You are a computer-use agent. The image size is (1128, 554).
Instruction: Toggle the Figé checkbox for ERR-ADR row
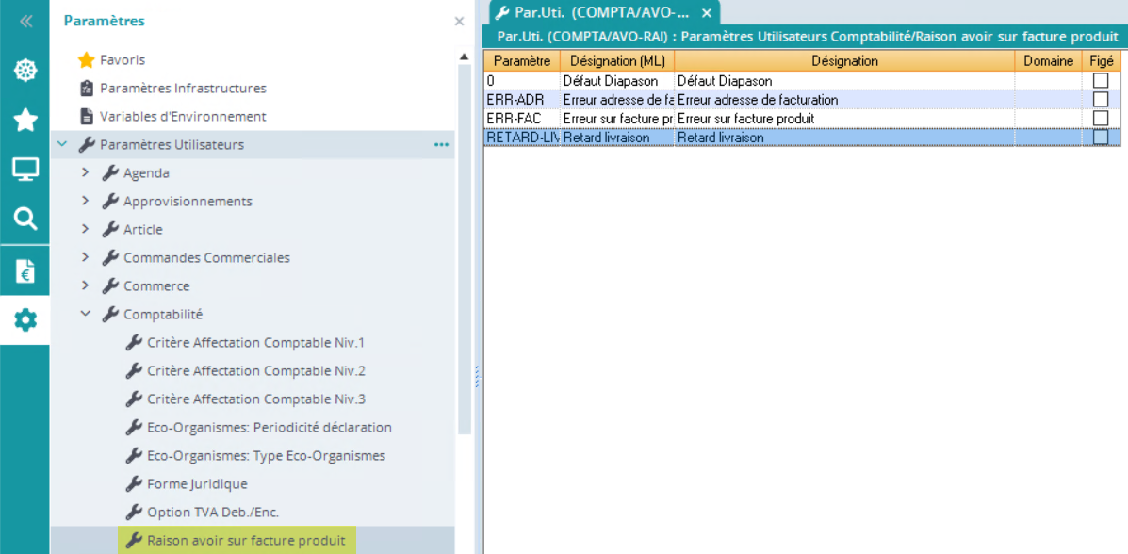click(x=1100, y=100)
